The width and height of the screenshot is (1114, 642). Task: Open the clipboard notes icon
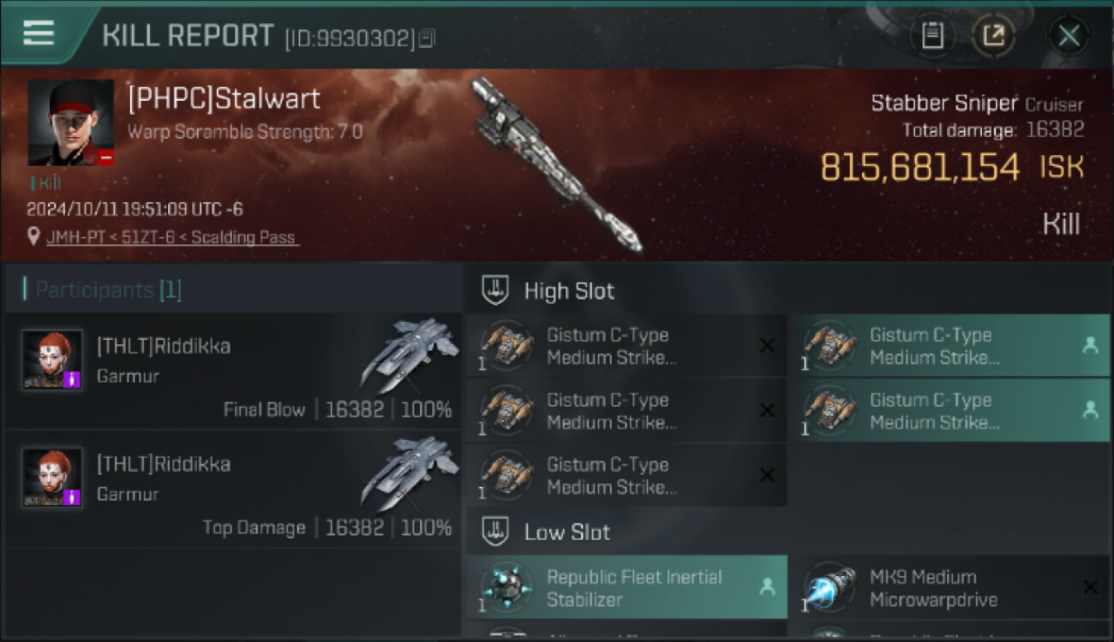(932, 36)
